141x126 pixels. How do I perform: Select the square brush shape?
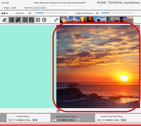[x=5, y=13]
